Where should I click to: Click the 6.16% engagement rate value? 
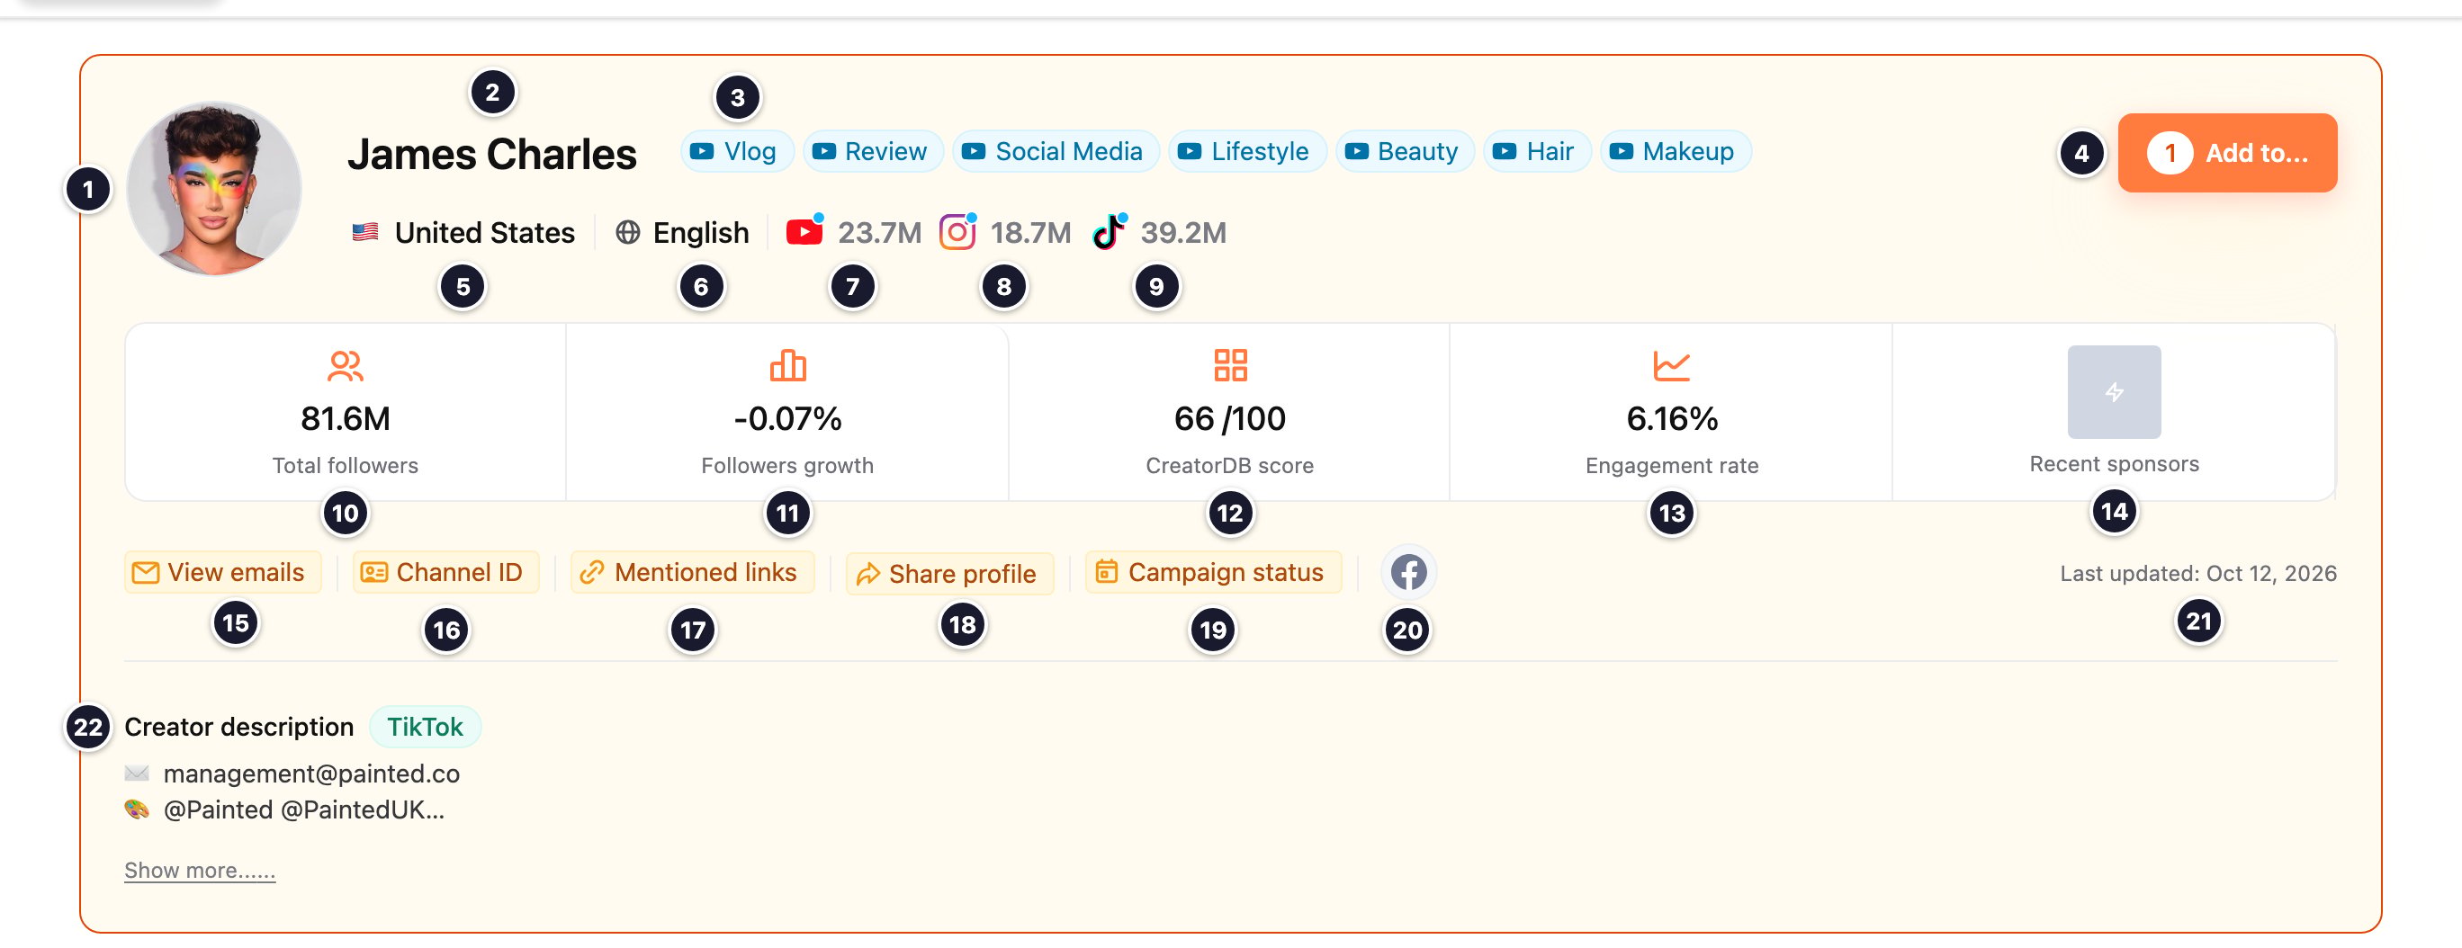click(1672, 418)
